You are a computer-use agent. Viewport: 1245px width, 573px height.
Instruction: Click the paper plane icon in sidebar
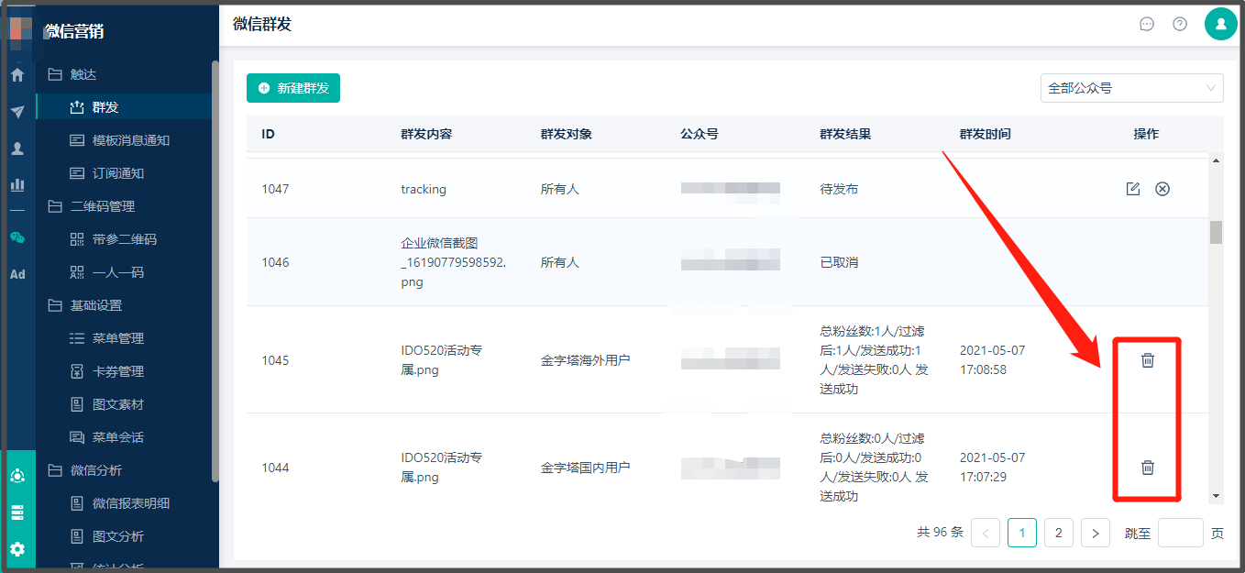[x=17, y=112]
